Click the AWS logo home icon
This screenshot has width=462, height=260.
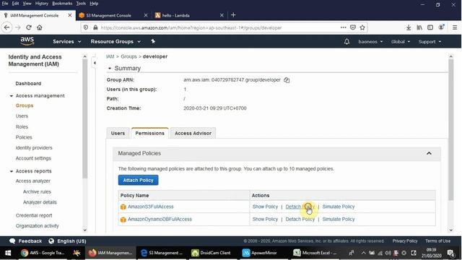tap(27, 41)
